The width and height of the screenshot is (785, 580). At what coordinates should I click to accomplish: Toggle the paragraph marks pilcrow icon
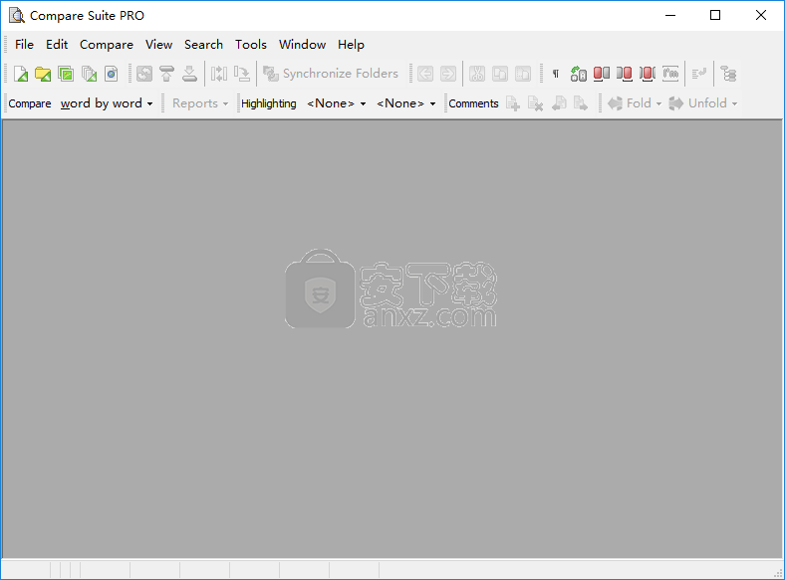pos(556,74)
